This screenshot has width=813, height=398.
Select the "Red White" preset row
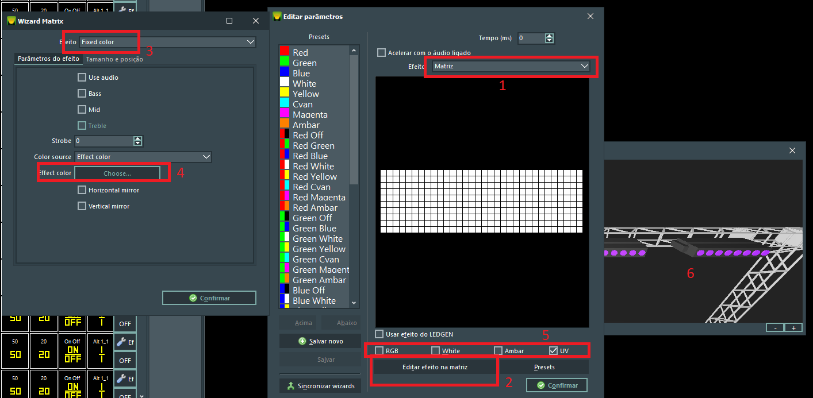pyautogui.click(x=314, y=166)
